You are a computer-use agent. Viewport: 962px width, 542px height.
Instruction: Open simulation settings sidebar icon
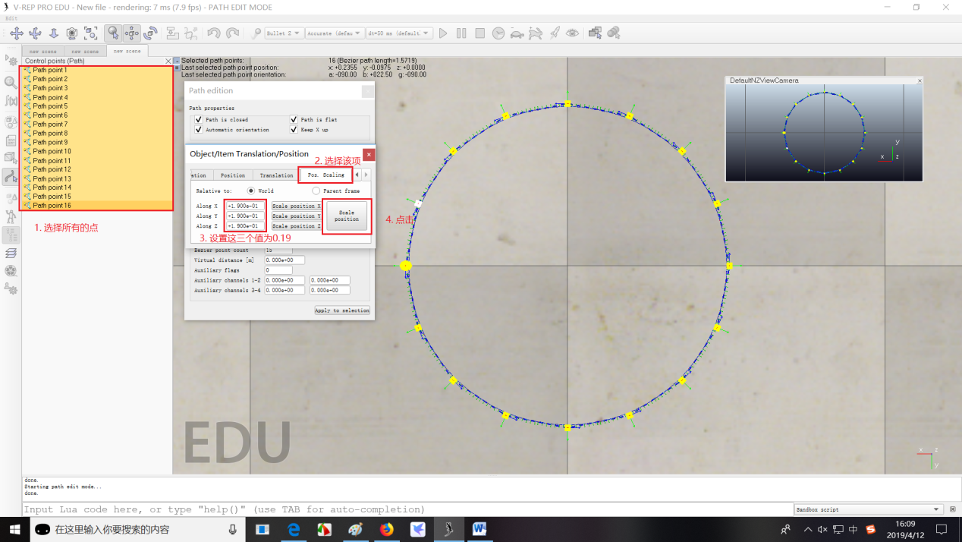coord(11,61)
